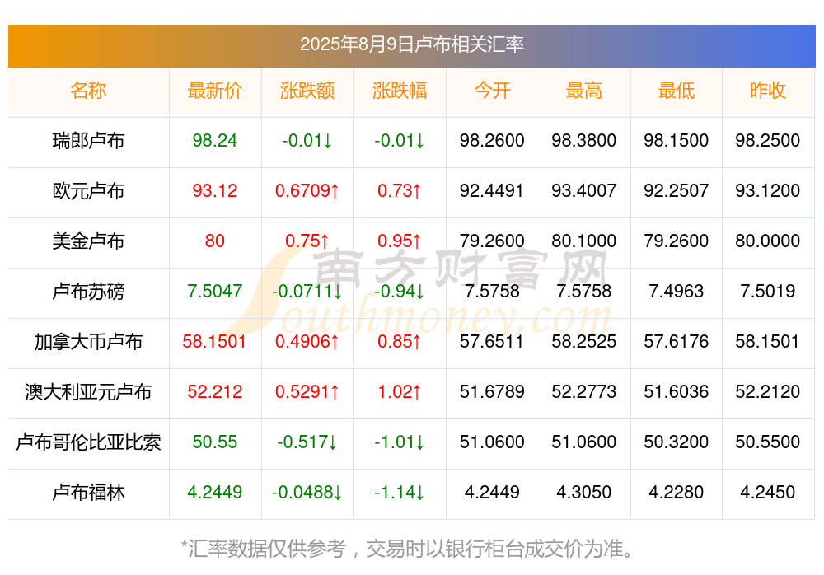Click change amount -0.0488↓
Image resolution: width=824 pixels, height=575 pixels.
(307, 492)
